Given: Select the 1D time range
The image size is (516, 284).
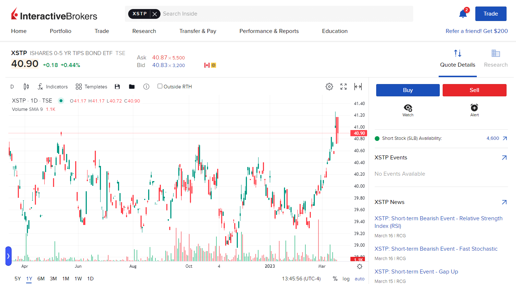Looking at the screenshot, I should pyautogui.click(x=90, y=279).
